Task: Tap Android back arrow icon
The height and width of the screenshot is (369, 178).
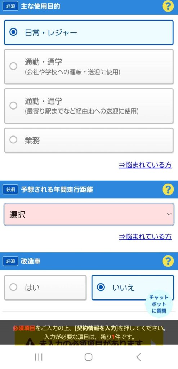Action: (x=138, y=357)
